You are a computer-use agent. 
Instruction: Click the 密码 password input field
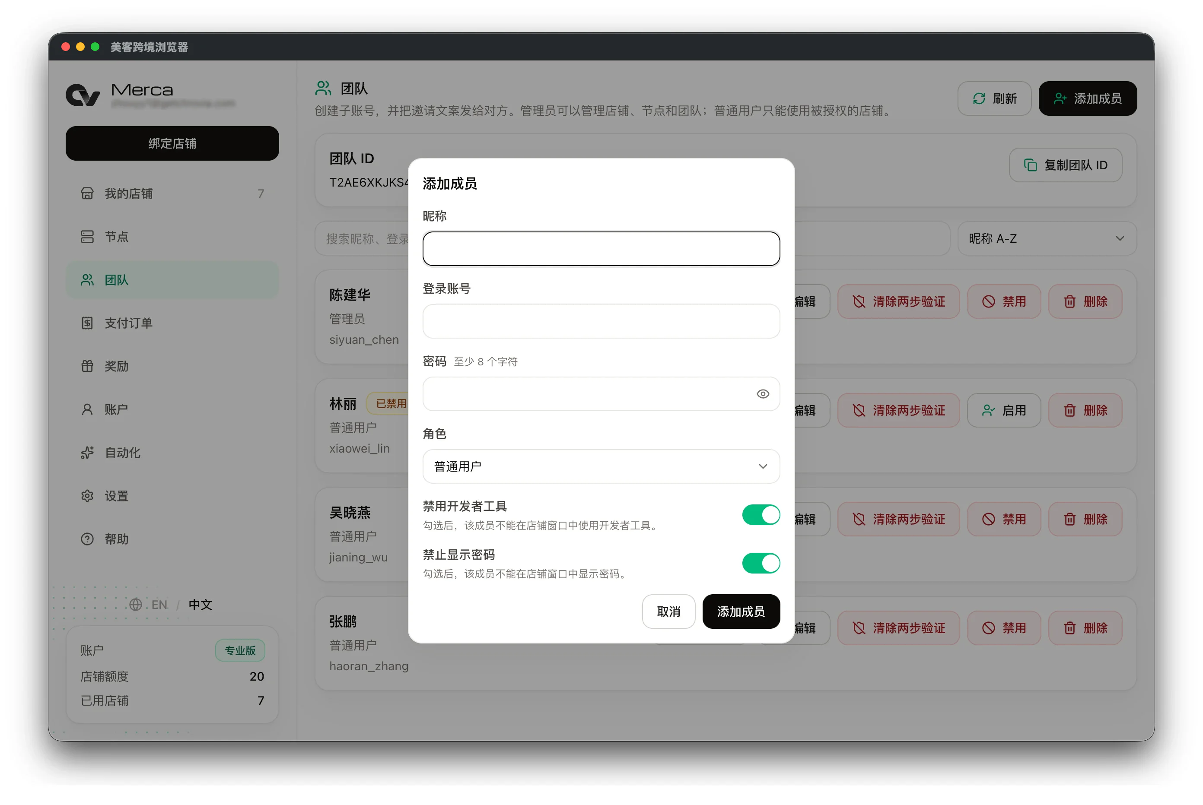pyautogui.click(x=601, y=394)
